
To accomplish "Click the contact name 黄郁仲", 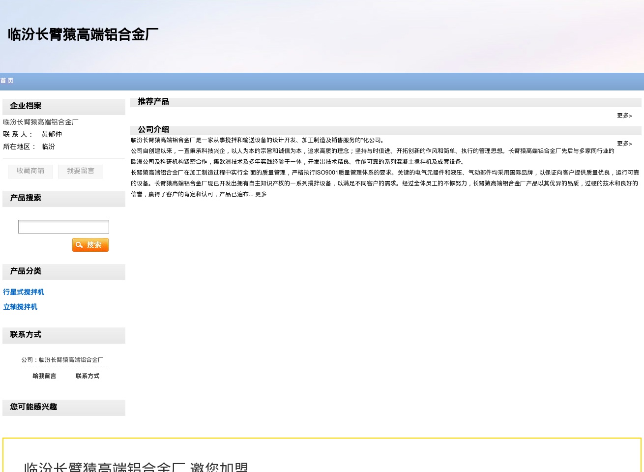I will point(52,134).
